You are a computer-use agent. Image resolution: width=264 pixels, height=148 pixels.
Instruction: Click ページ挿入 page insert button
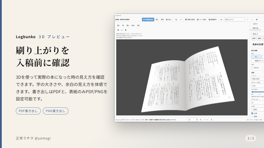coord(202,20)
